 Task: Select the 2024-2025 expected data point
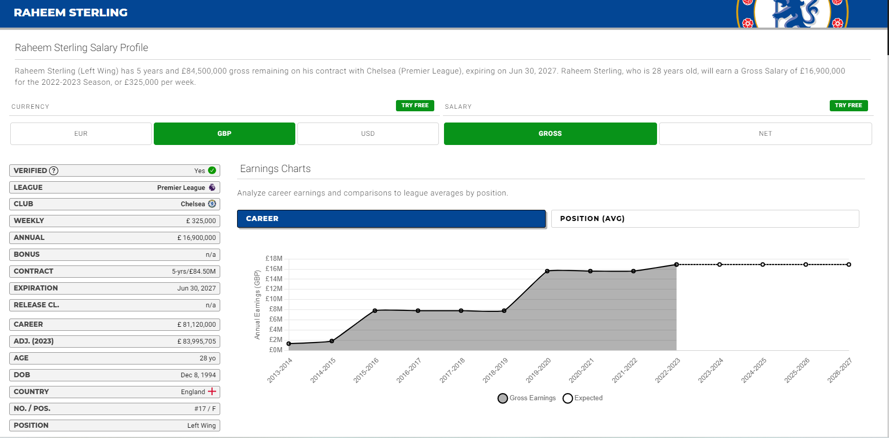pyautogui.click(x=763, y=264)
